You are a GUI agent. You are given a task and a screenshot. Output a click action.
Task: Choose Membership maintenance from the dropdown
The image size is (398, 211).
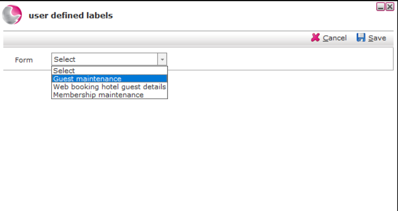[109, 95]
